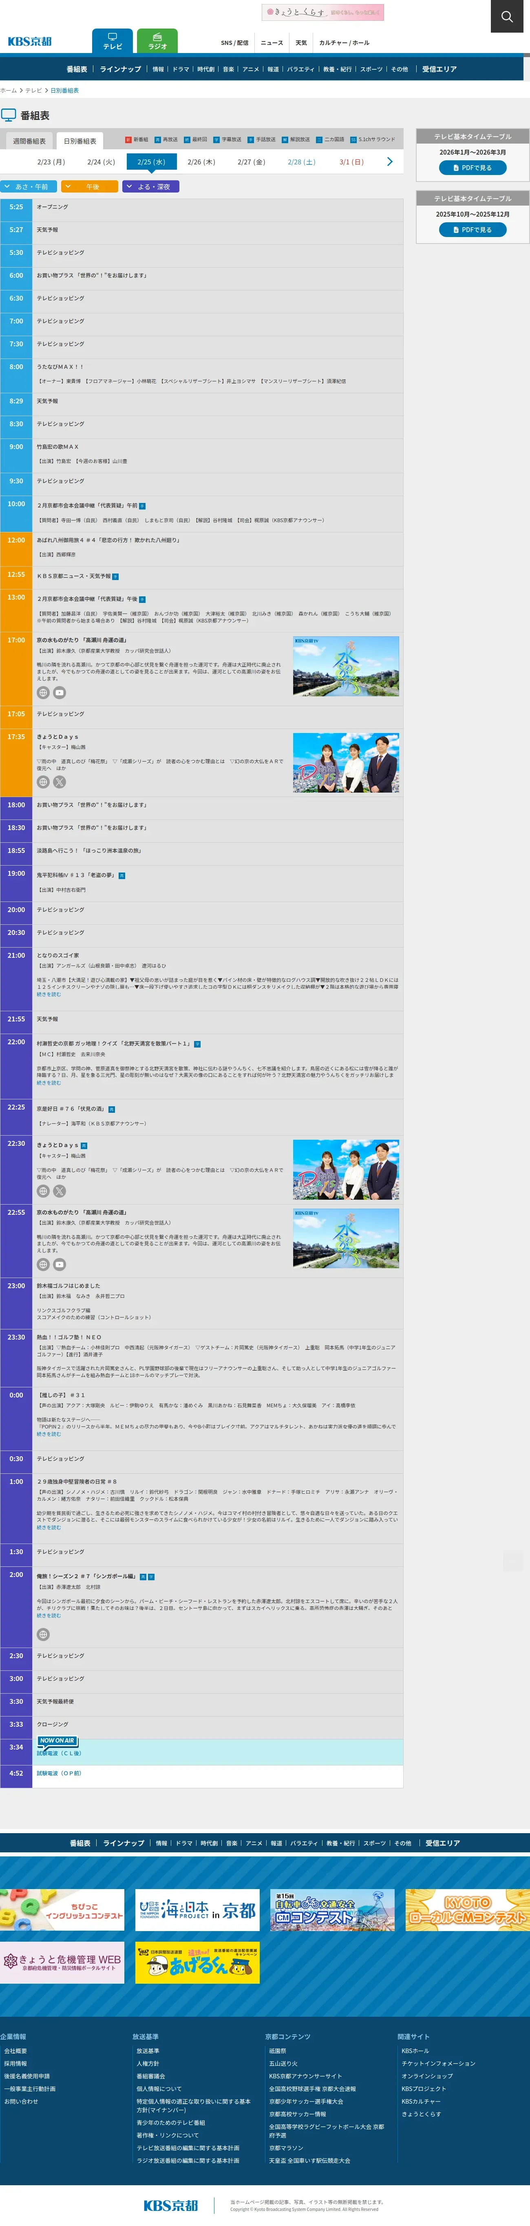530x2226 pixels.
Task: Open ちびっこイングリッシュコンテスト banner
Action: 62,1910
